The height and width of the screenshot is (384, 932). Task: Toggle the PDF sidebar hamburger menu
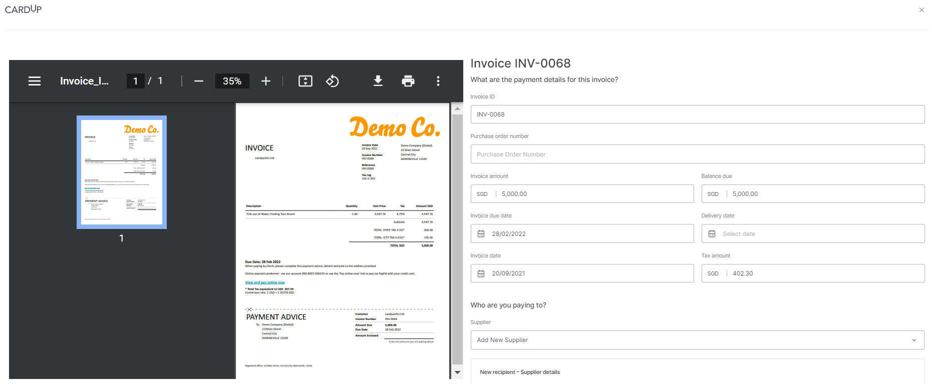point(35,81)
